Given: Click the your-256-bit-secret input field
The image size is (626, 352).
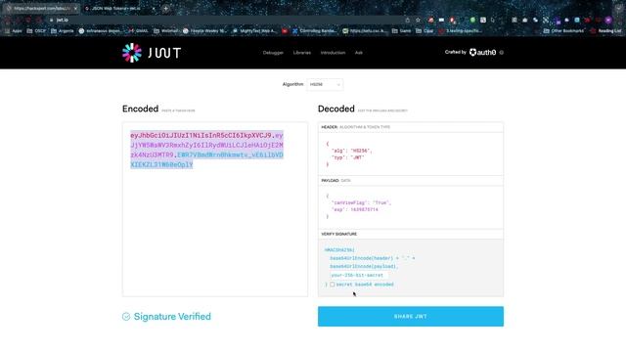Looking at the screenshot, I should point(359,276).
